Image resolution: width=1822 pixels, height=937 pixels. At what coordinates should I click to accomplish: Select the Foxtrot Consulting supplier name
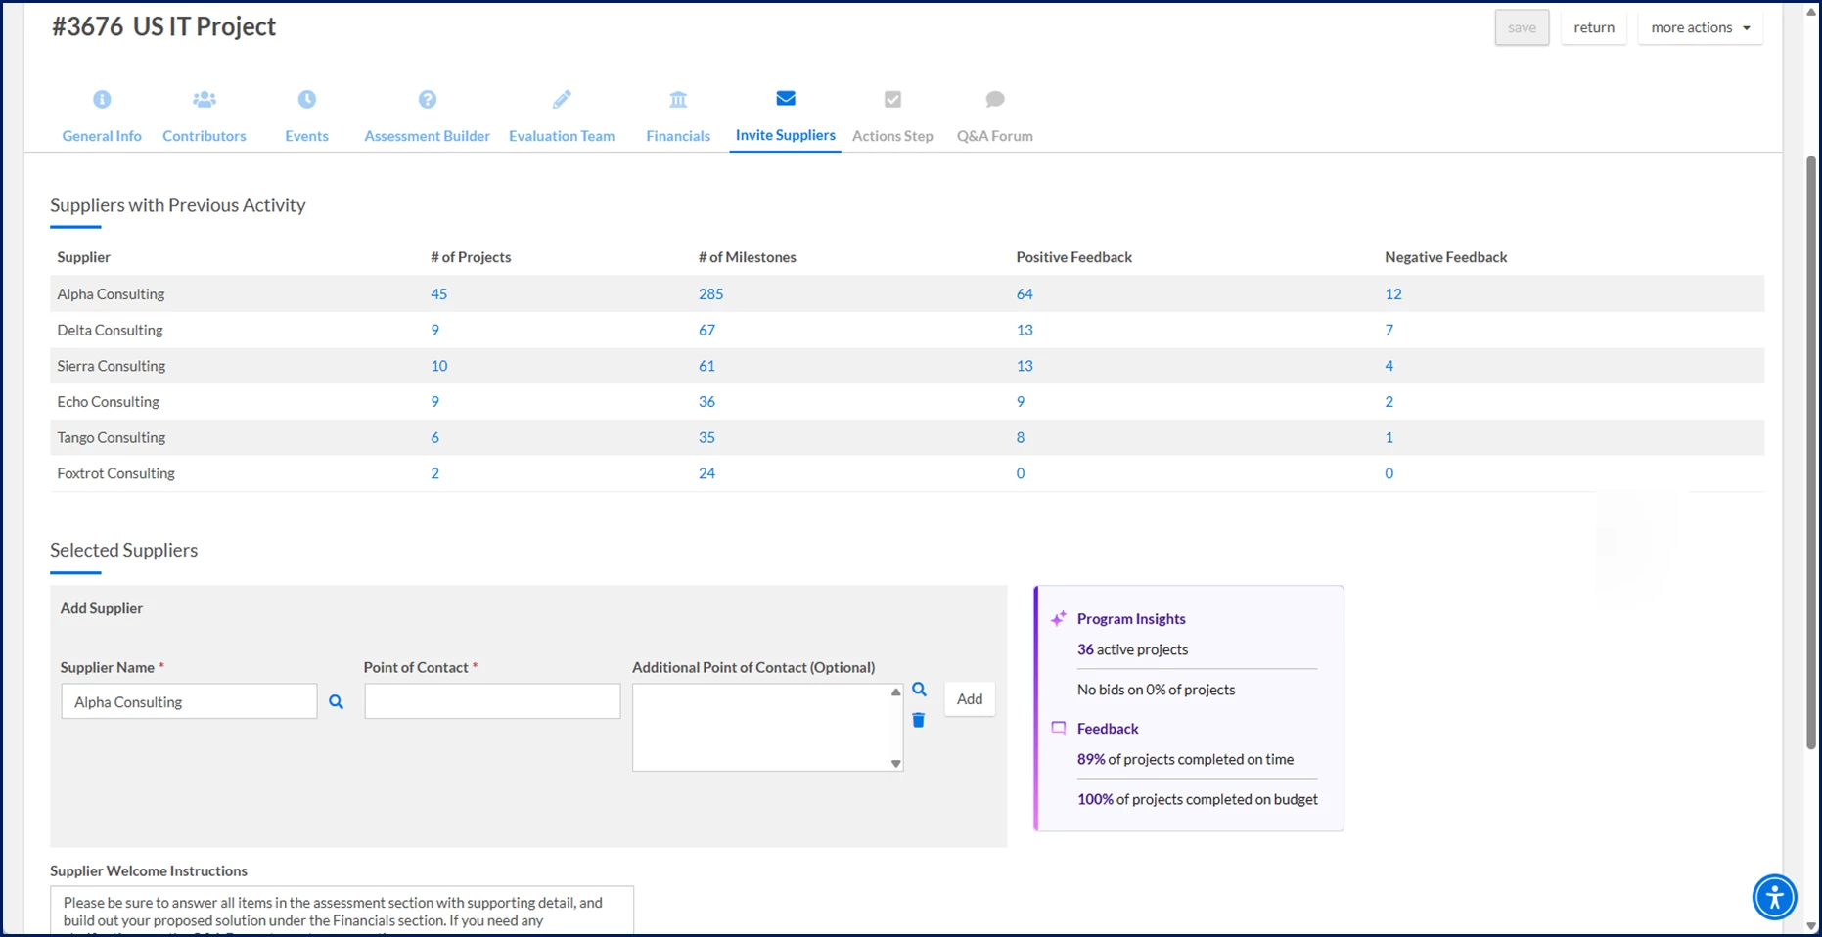pyautogui.click(x=115, y=473)
